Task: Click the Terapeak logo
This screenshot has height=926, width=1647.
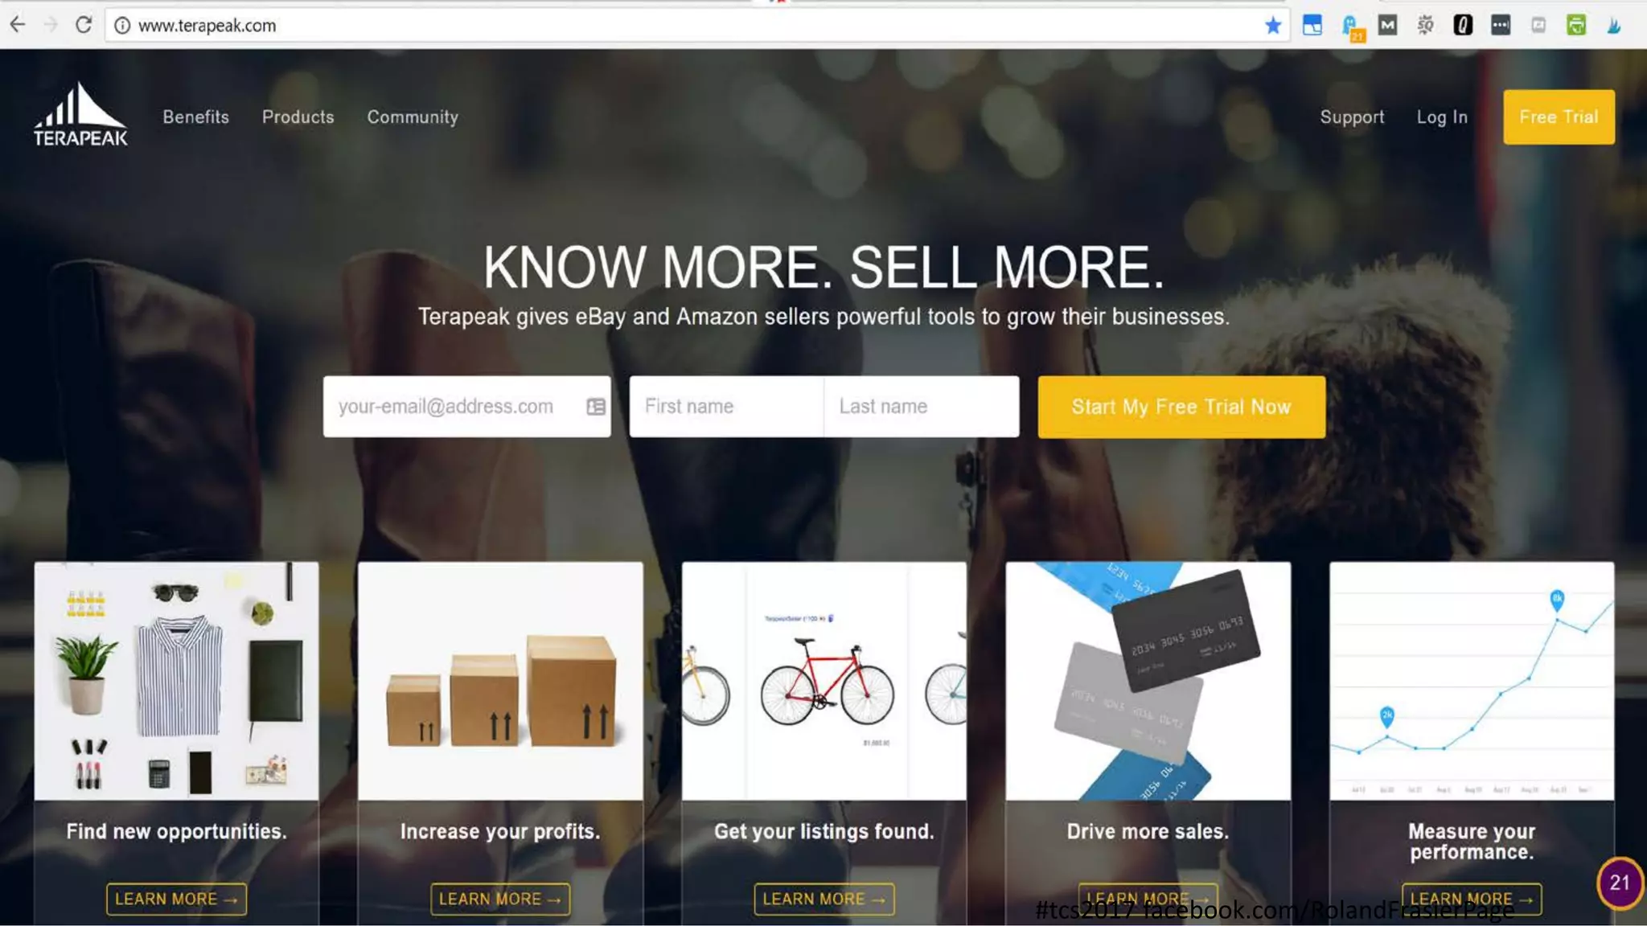Action: 80,114
